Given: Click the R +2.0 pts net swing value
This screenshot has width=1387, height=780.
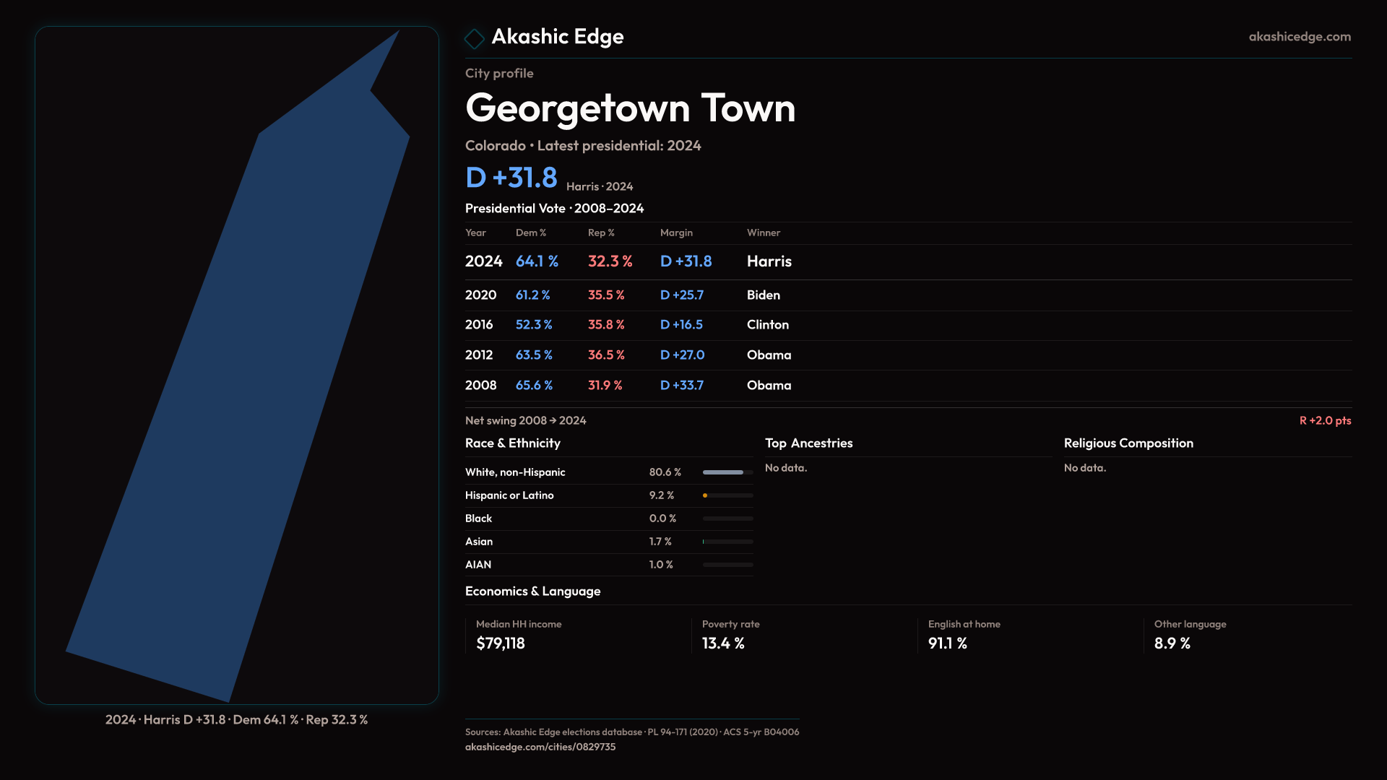Looking at the screenshot, I should pos(1324,420).
